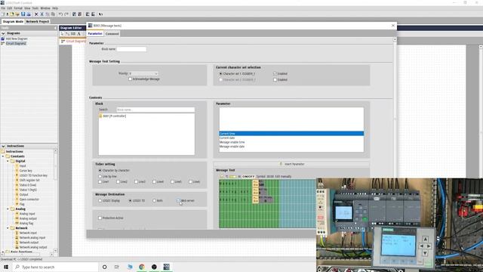Click the Insert Parameter button
This screenshot has width=483, height=272.
coord(291,164)
